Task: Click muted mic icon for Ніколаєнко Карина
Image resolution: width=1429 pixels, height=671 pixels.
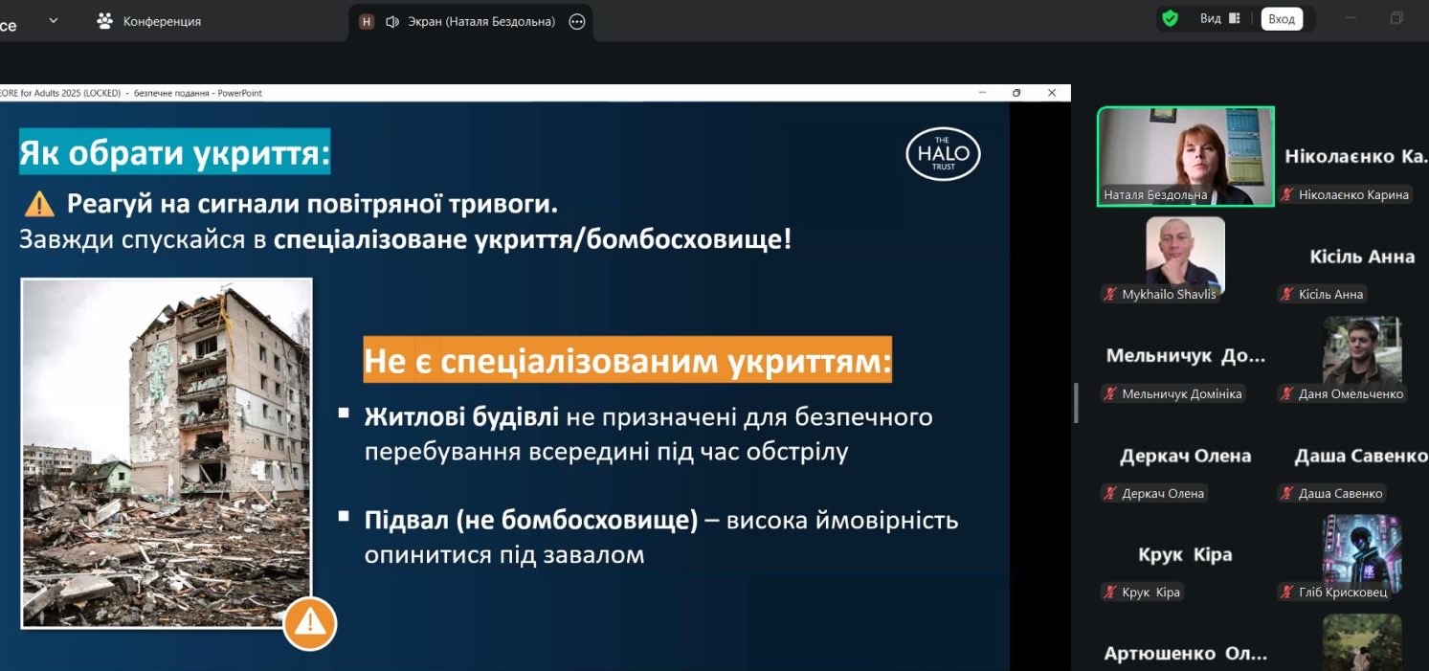Action: tap(1287, 195)
